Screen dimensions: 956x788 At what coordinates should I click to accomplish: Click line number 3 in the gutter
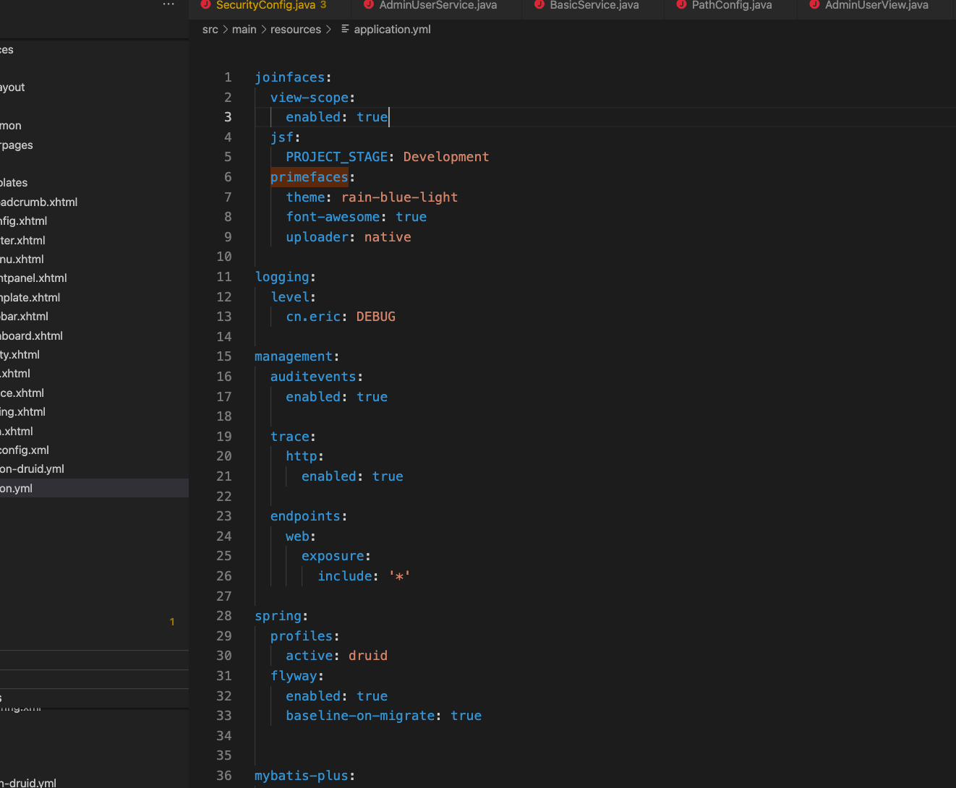(x=228, y=117)
